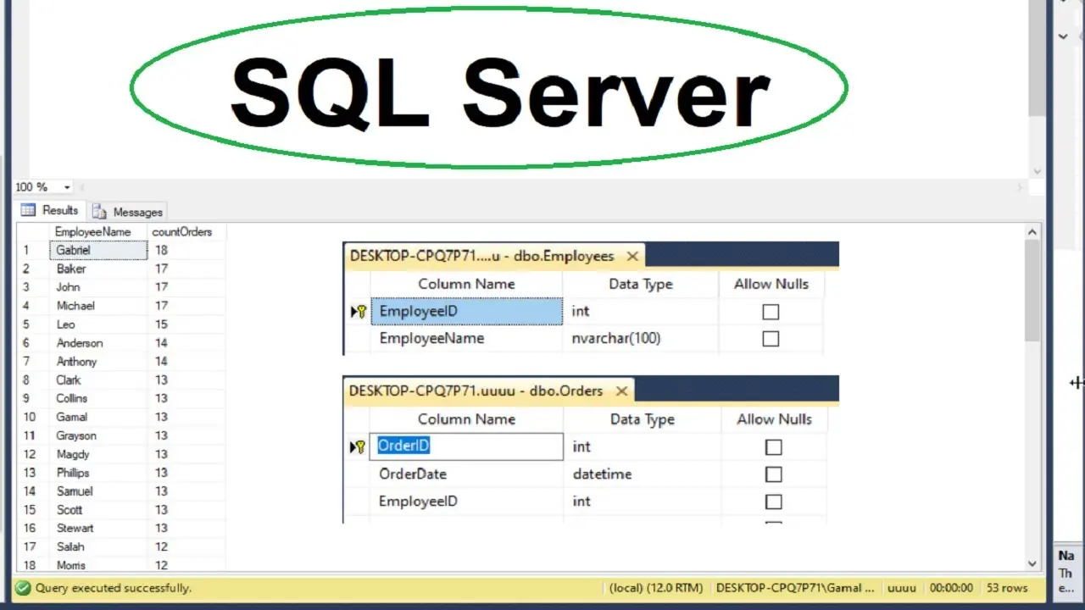Switch to the Messages tab
This screenshot has width=1085, height=610.
[127, 212]
